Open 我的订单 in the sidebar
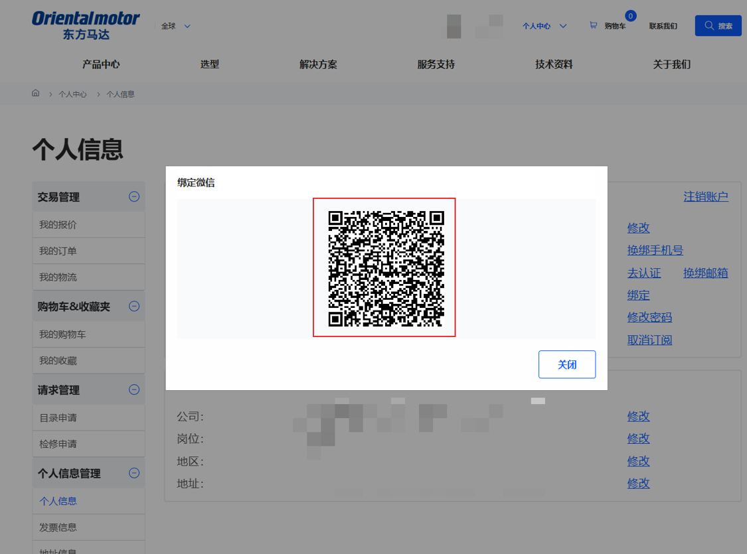Image resolution: width=747 pixels, height=554 pixels. (58, 251)
